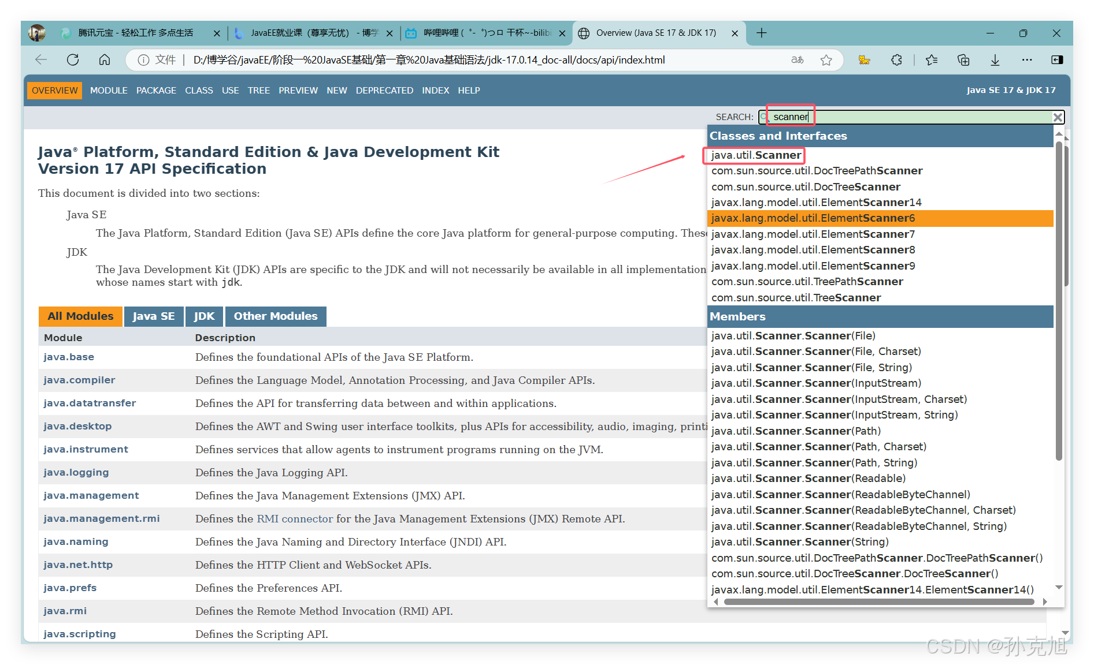
Task: Open the PREVIEW navigation link
Action: click(298, 91)
